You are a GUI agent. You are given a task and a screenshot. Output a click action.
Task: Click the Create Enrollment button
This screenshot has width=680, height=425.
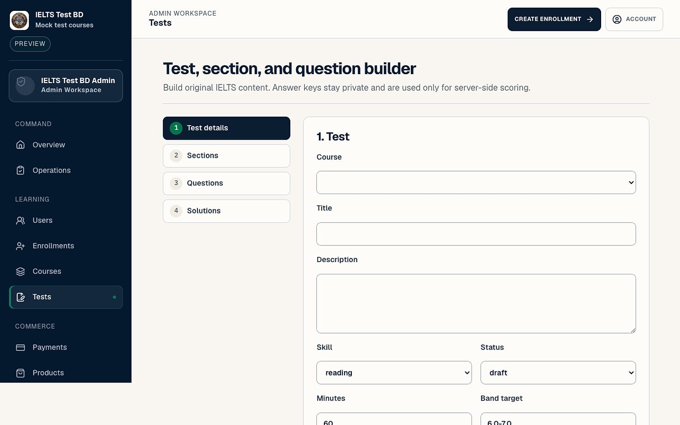tap(554, 19)
